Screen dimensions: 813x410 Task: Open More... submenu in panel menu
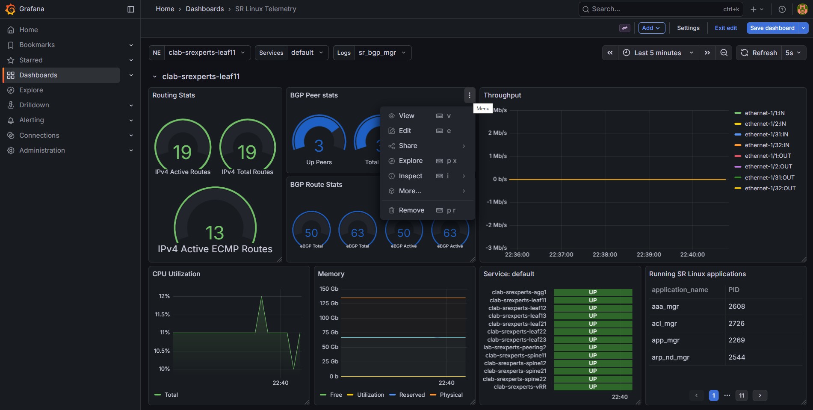coord(427,191)
